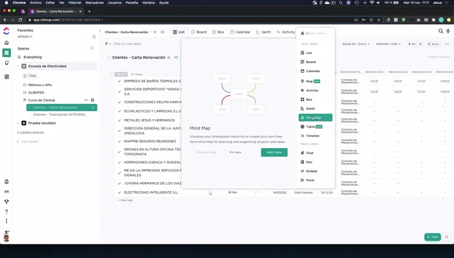
Task: Collapse the task status group
Action: pos(112,75)
